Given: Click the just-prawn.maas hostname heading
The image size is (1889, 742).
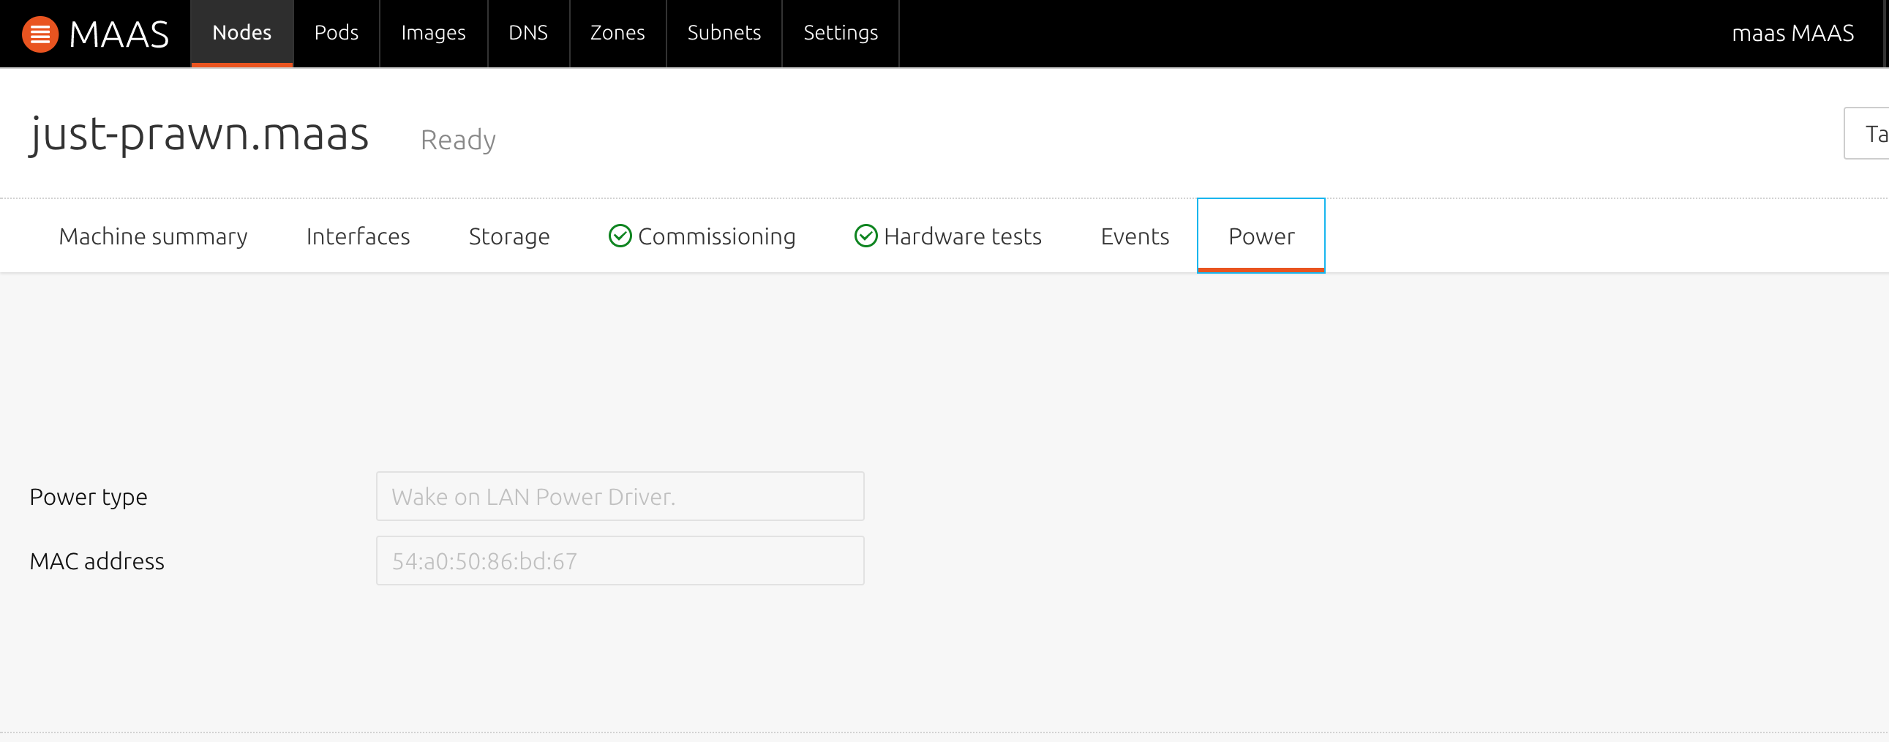Looking at the screenshot, I should point(199,135).
